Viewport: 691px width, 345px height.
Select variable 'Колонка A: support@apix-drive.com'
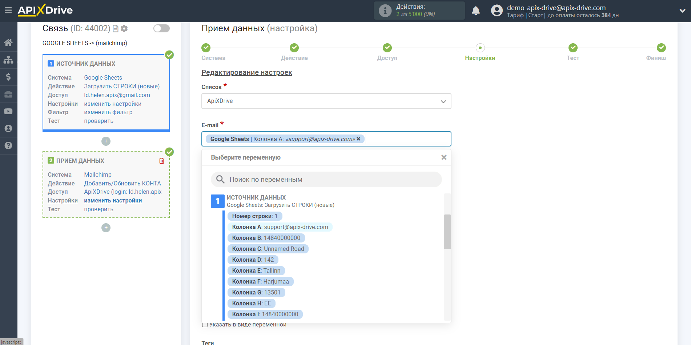(280, 227)
